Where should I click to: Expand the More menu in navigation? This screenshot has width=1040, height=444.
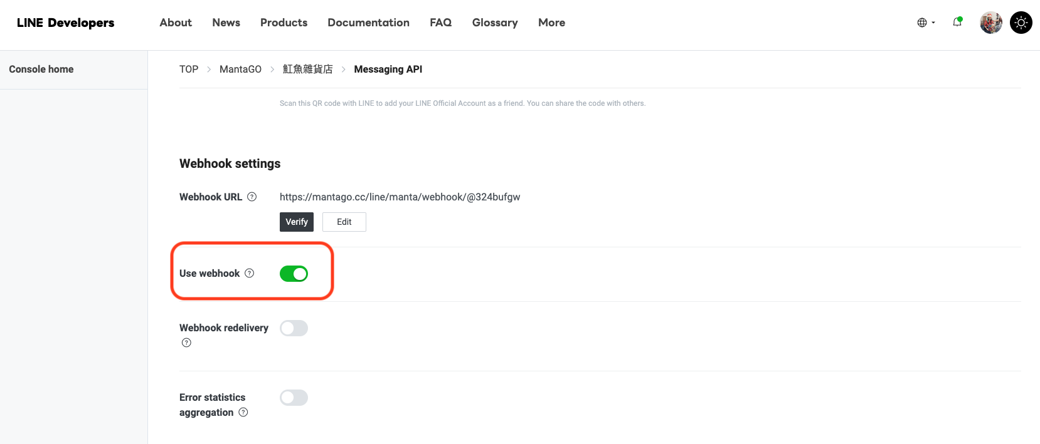[551, 23]
